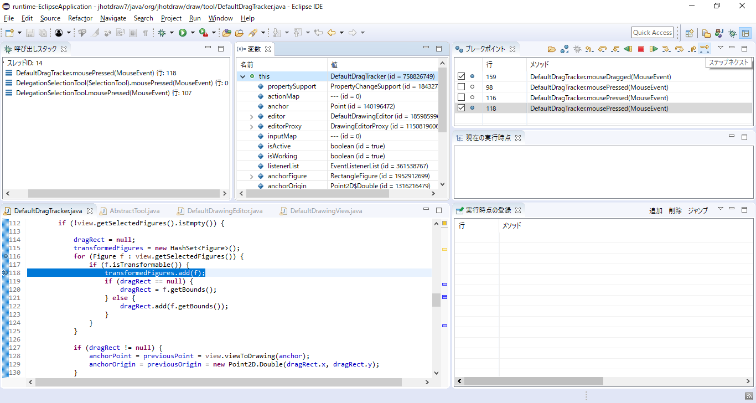The height and width of the screenshot is (403, 756).
Task: Select the listenerList variable row
Action: click(x=338, y=166)
